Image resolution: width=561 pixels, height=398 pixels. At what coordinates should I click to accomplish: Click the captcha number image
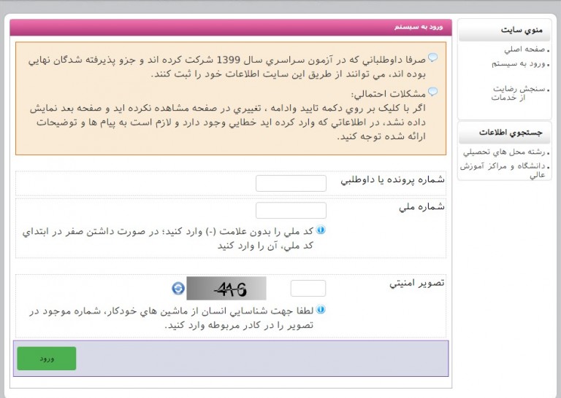coord(226,289)
